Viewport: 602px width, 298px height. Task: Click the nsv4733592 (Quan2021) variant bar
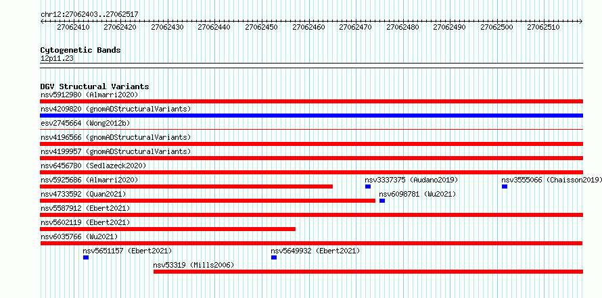pyautogui.click(x=208, y=201)
